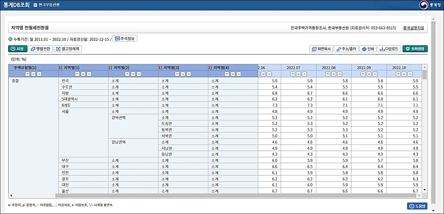Sort 2022.08 column descending
Viewport: 444px width, 214px height.
[x=333, y=74]
